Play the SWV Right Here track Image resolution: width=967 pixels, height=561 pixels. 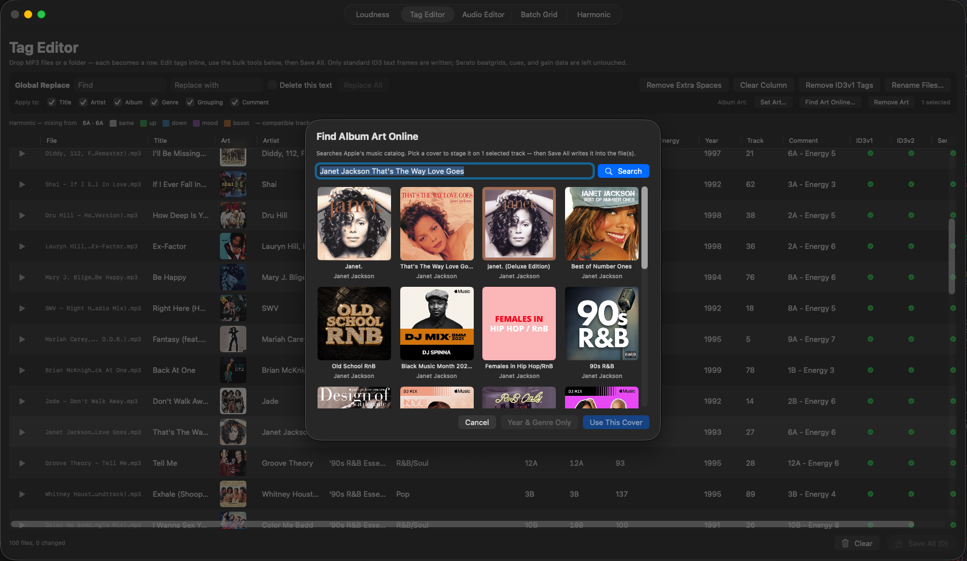coord(22,309)
